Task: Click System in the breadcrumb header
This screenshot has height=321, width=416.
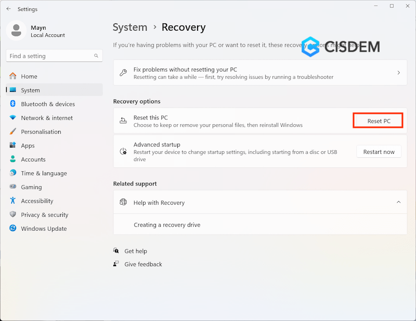Action: pyautogui.click(x=130, y=27)
